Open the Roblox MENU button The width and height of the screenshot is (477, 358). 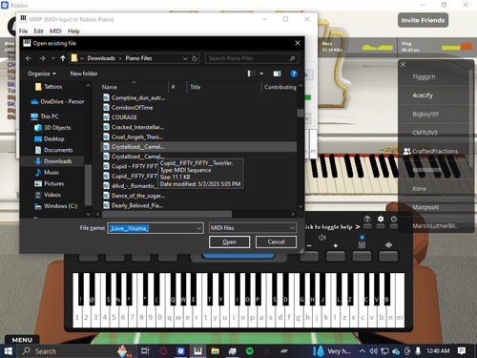(22, 340)
